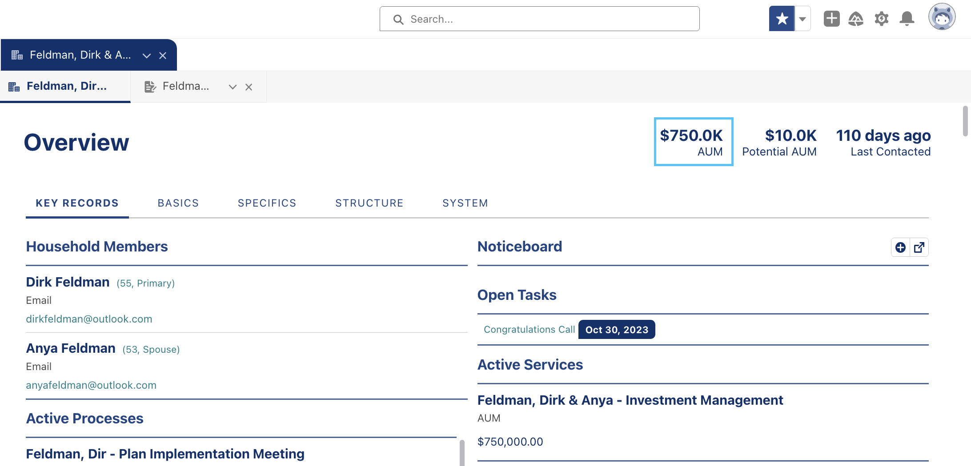This screenshot has height=466, width=971.
Task: Click the Overview page title
Action: tap(76, 143)
